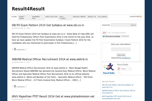
Task: Open the FeedBurner link
Action: pyautogui.click(x=126, y=58)
